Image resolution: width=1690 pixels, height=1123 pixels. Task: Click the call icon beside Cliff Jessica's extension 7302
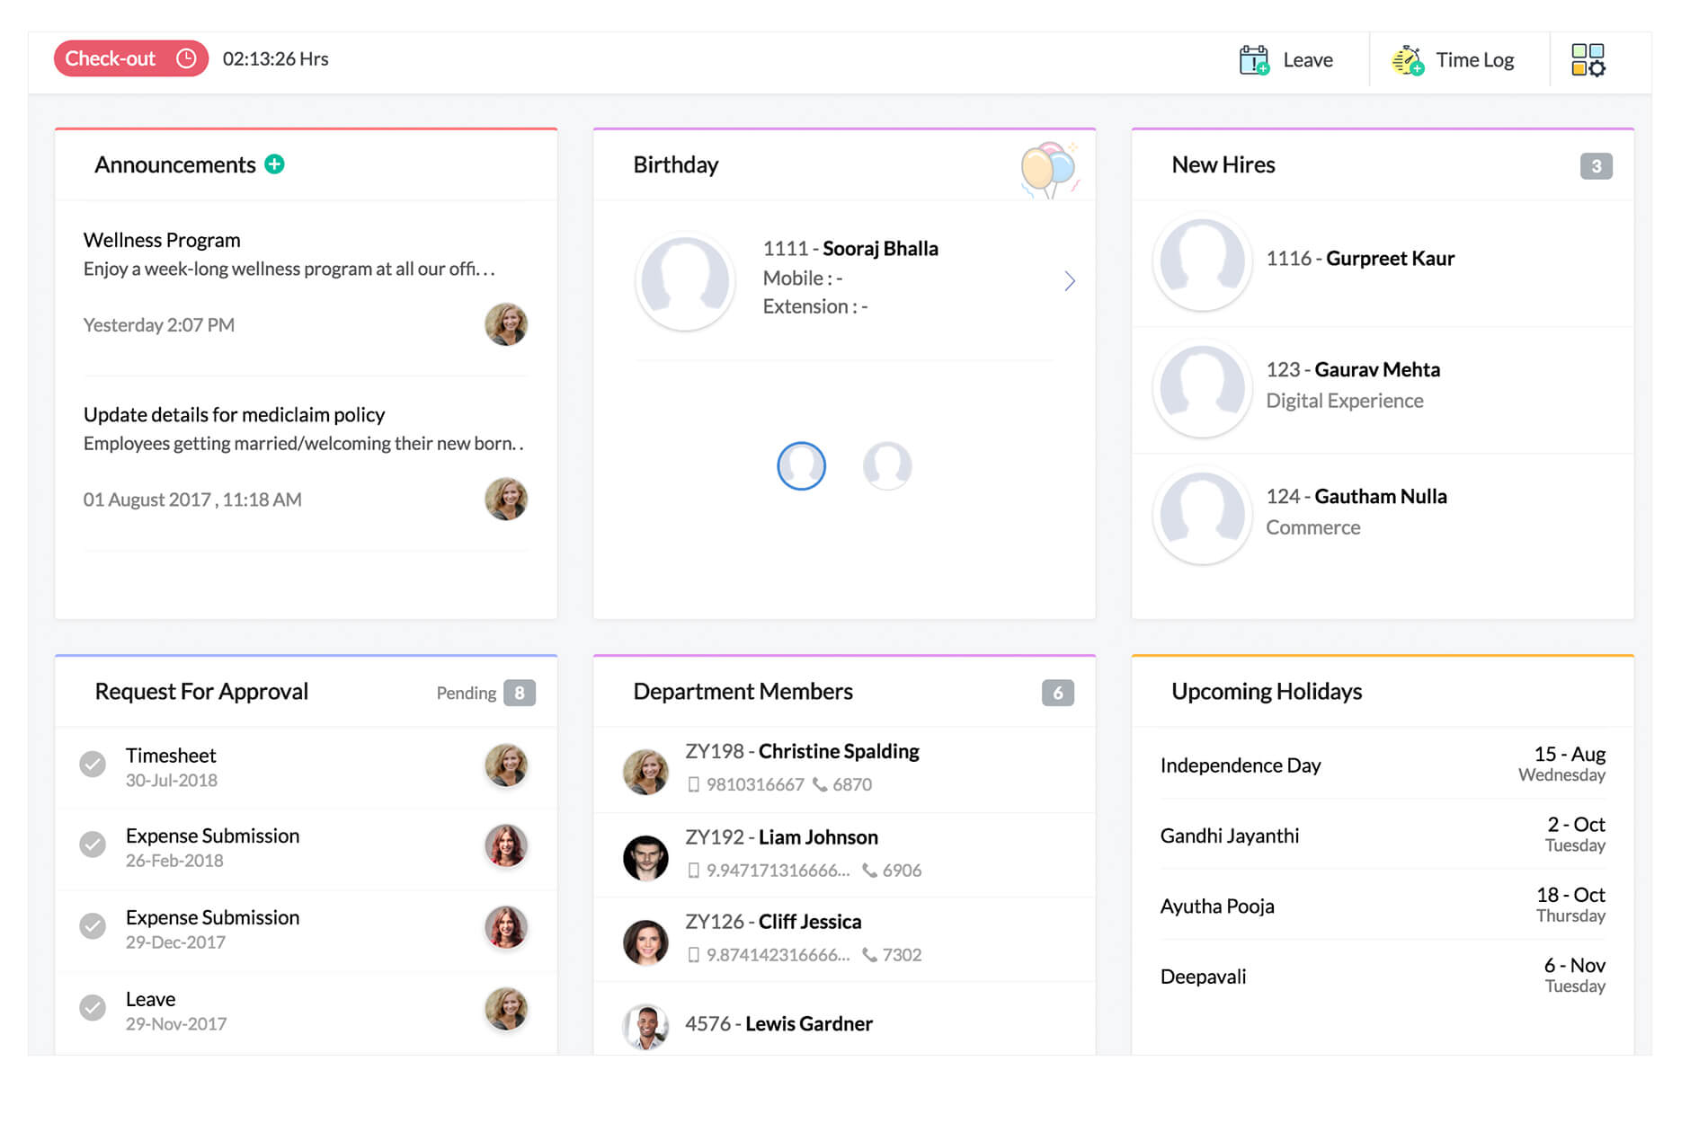tap(871, 955)
